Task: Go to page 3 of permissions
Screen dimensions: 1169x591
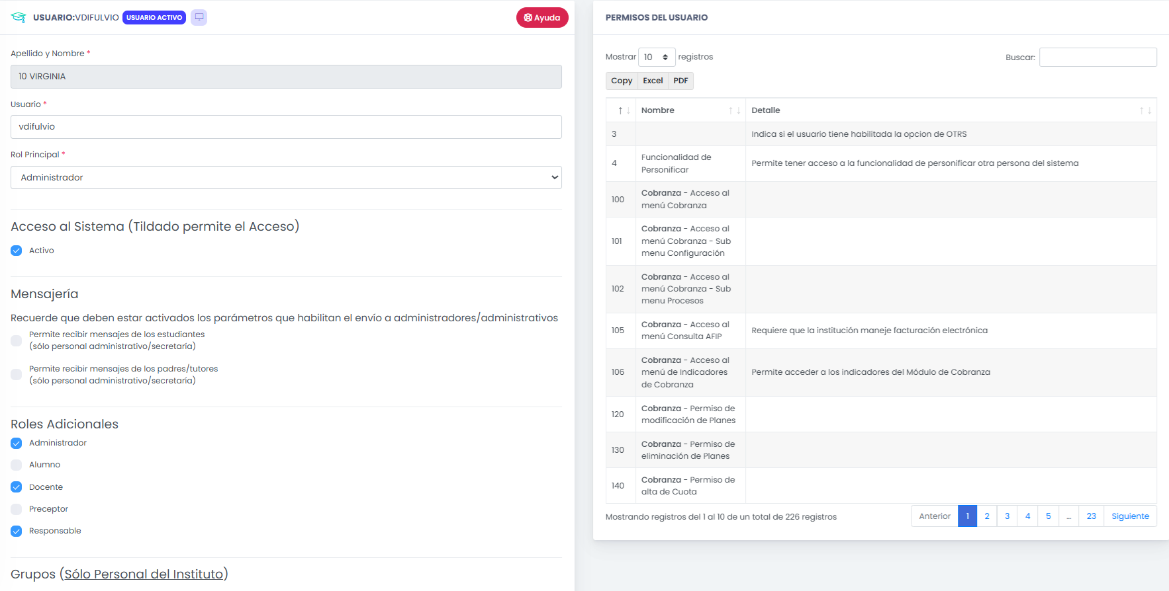Action: 1007,516
